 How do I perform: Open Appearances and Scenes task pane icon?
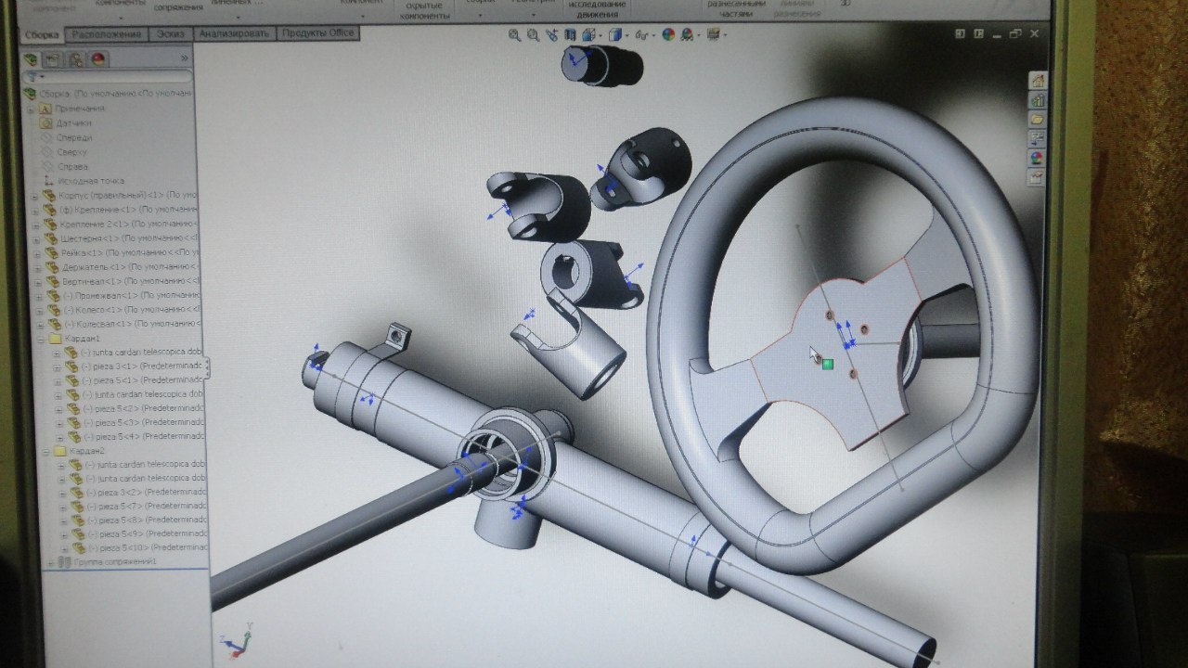coord(1037,158)
